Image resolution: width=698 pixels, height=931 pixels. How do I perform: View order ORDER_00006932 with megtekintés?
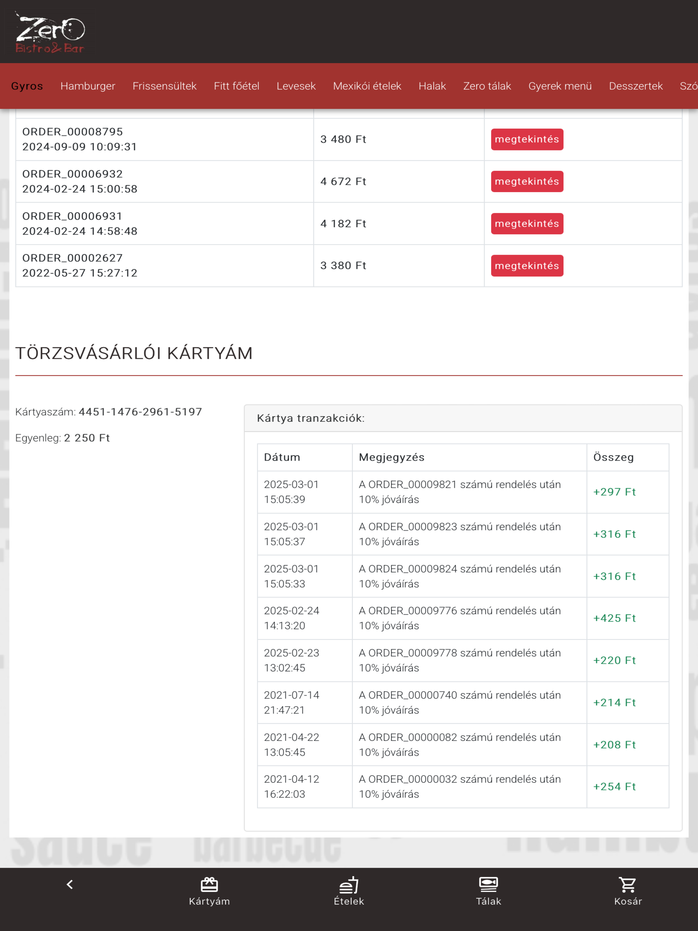click(527, 181)
